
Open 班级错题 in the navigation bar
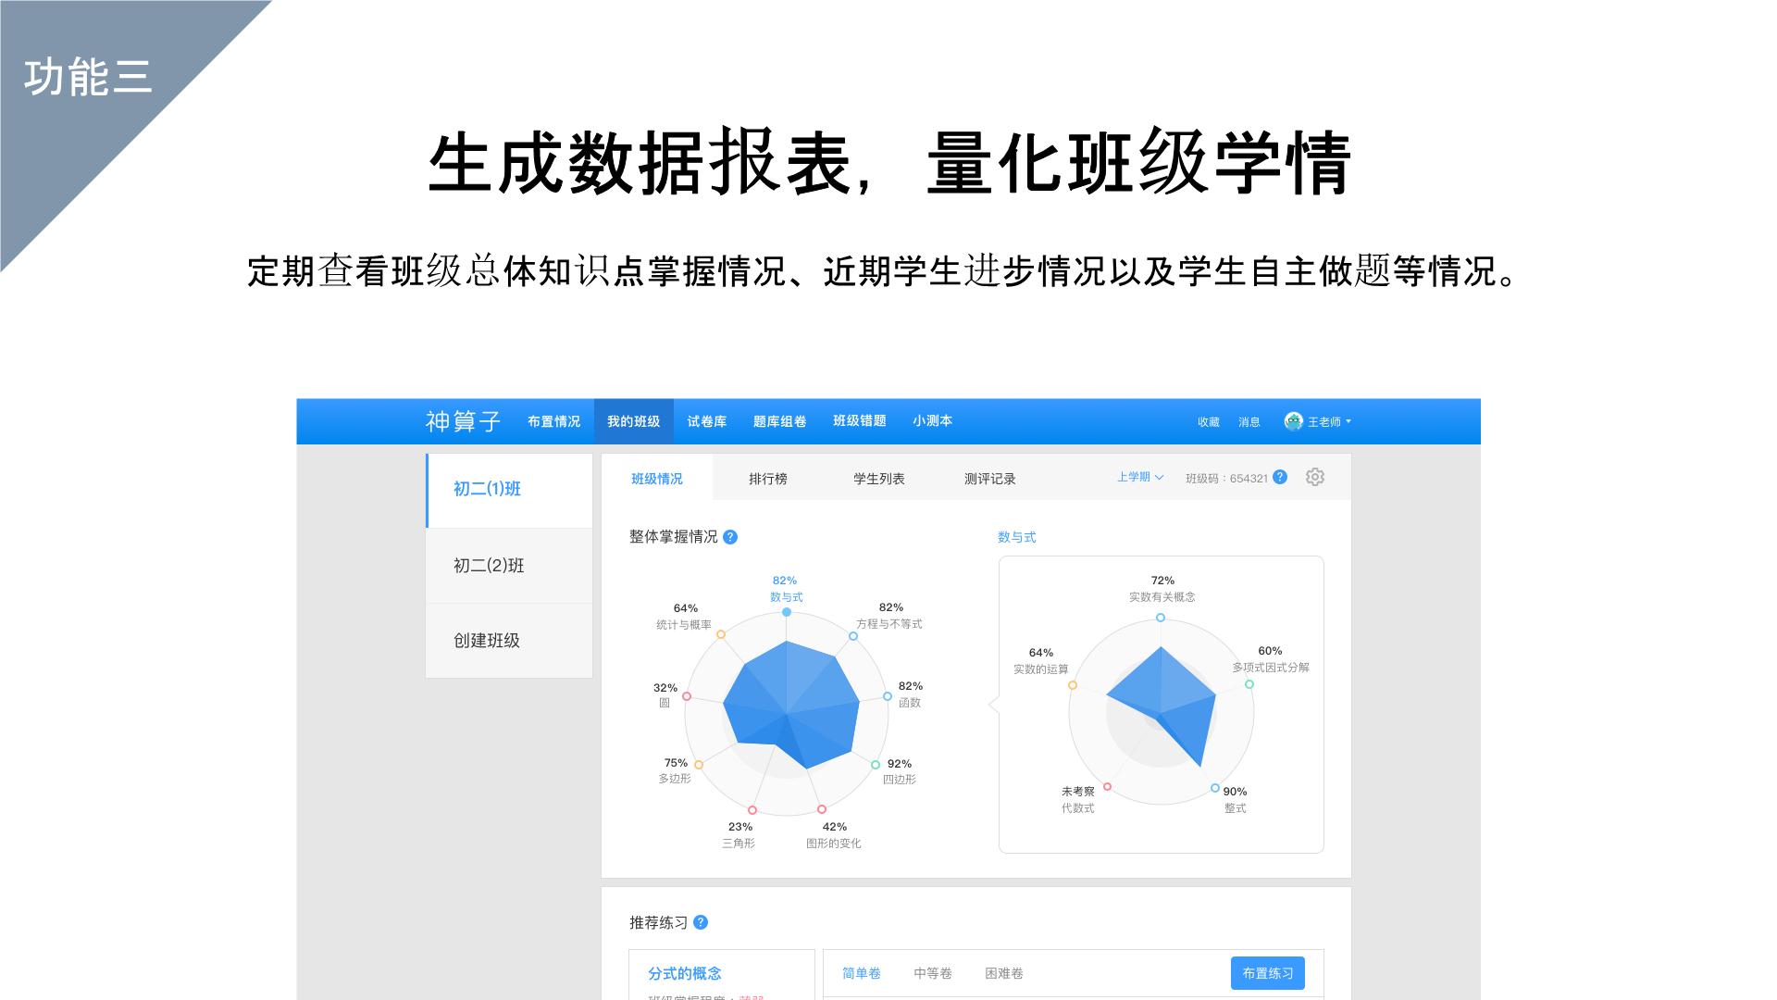pyautogui.click(x=859, y=421)
